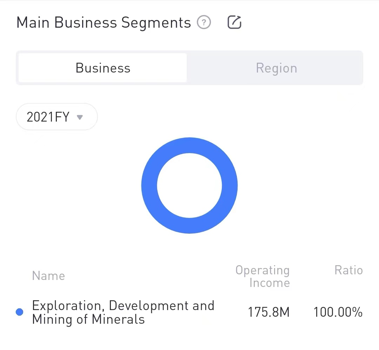The image size is (379, 350).
Task: Click the Ratio column header
Action: 348,270
